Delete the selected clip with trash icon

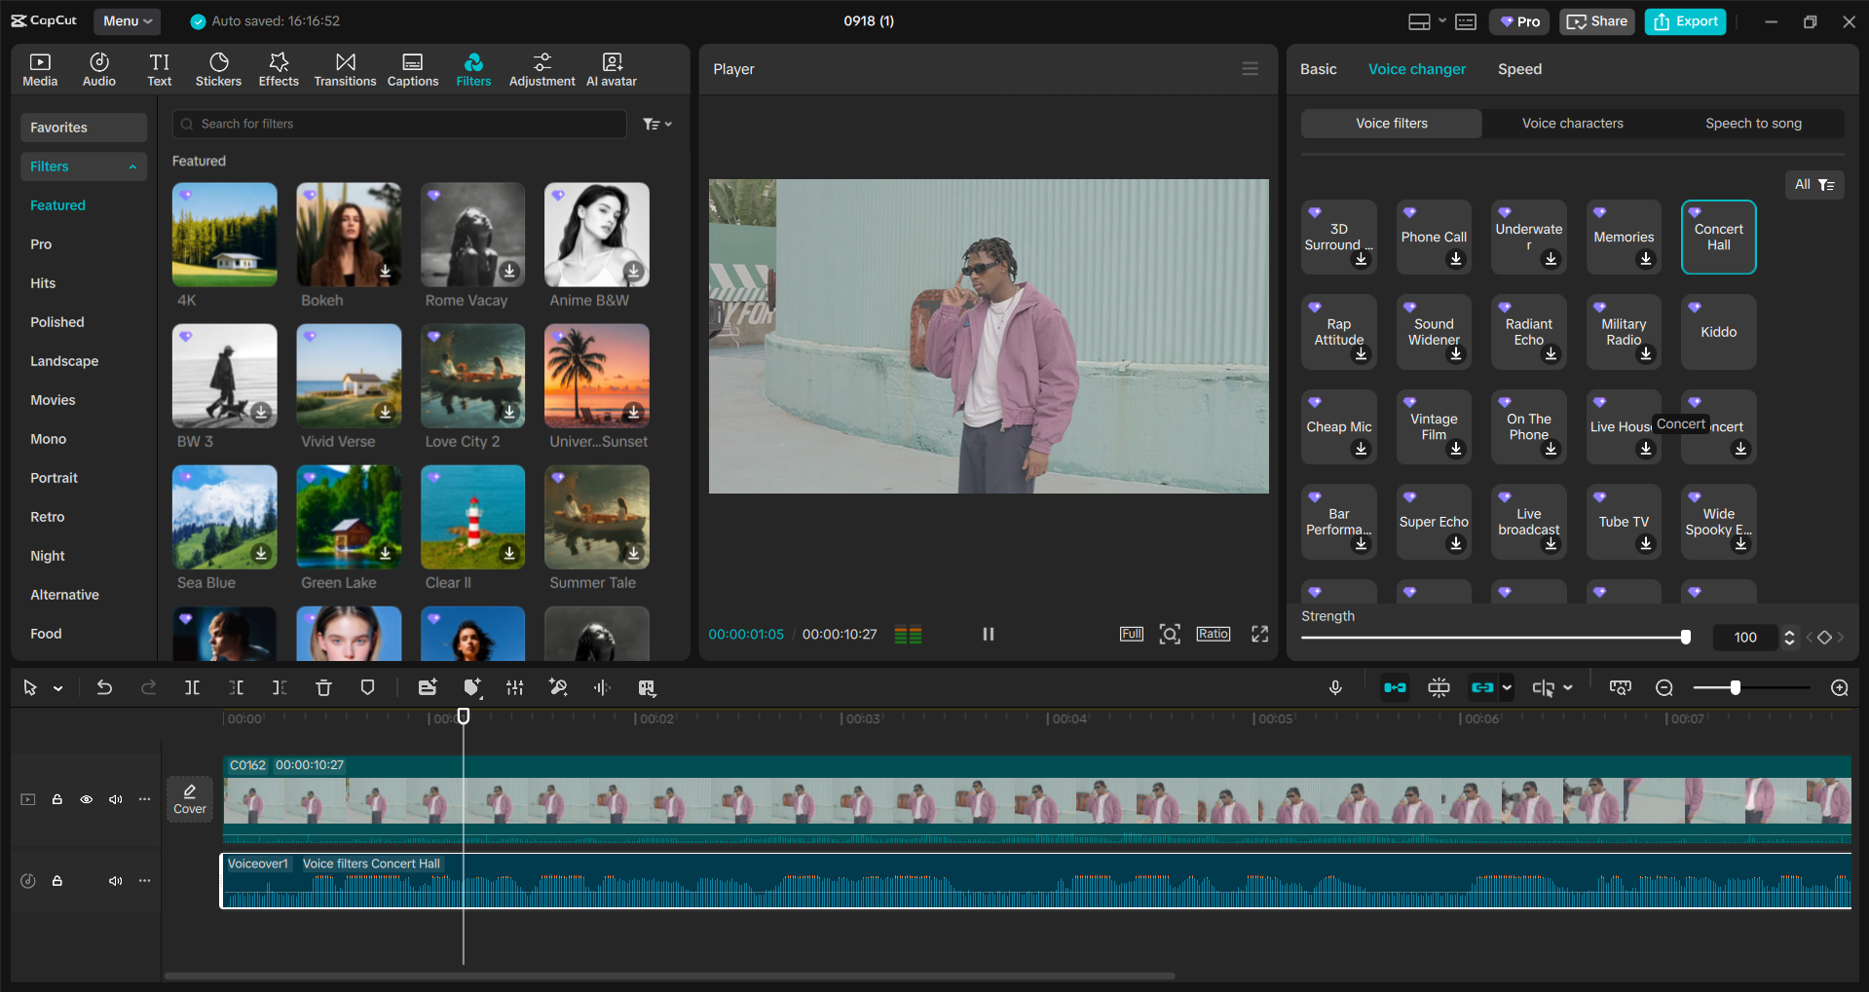tap(323, 688)
